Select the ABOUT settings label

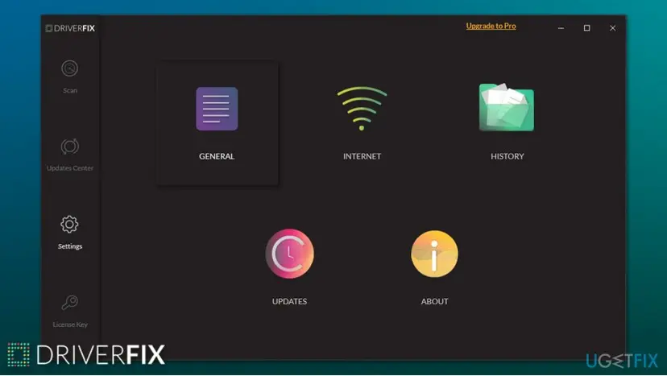[x=434, y=301]
